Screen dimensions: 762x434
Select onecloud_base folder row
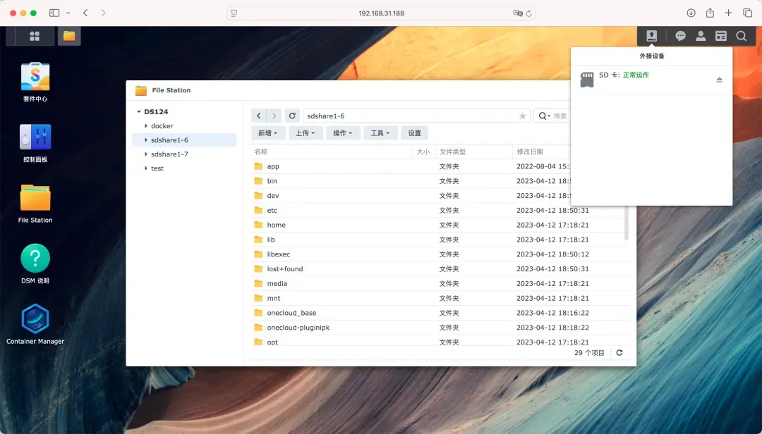tap(440, 313)
